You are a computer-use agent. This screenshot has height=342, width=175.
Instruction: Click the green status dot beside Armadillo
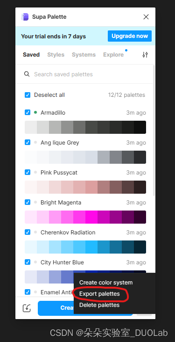[35, 113]
